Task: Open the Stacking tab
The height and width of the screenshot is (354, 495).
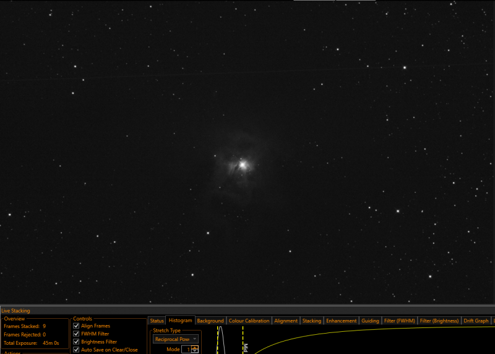Action: 312,321
